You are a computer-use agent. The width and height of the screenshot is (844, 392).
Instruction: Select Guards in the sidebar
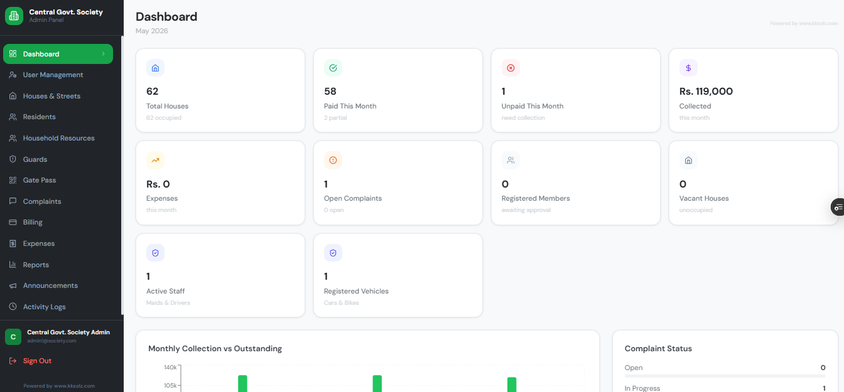(58, 159)
